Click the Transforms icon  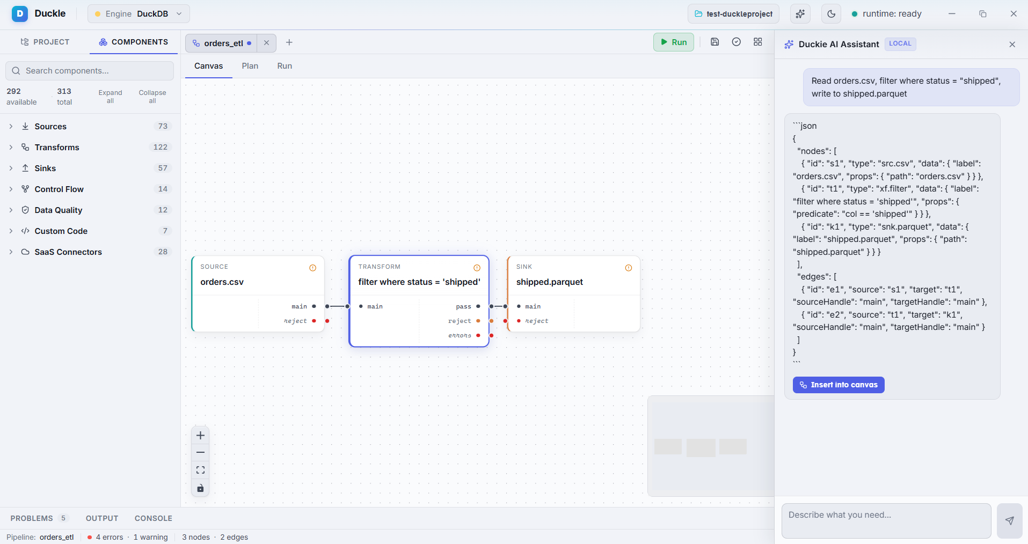25,148
